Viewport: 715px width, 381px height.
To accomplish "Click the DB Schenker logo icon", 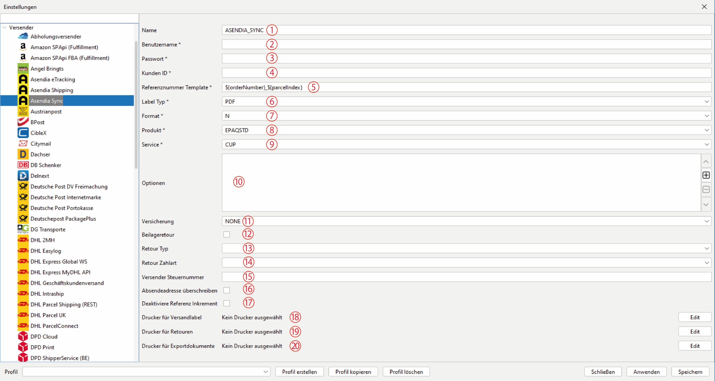I will click(23, 165).
